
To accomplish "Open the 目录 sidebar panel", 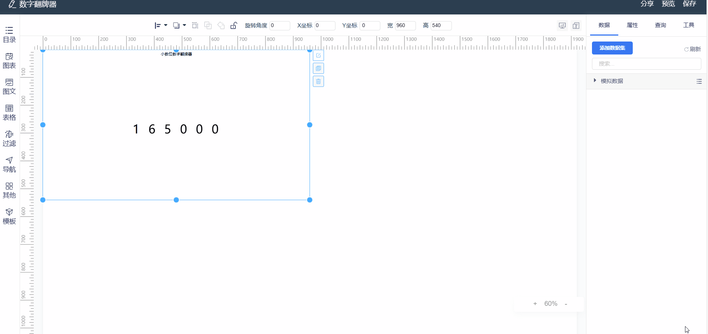I will tap(9, 35).
